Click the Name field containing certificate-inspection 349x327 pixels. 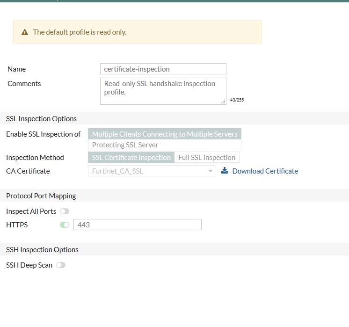[x=163, y=69]
